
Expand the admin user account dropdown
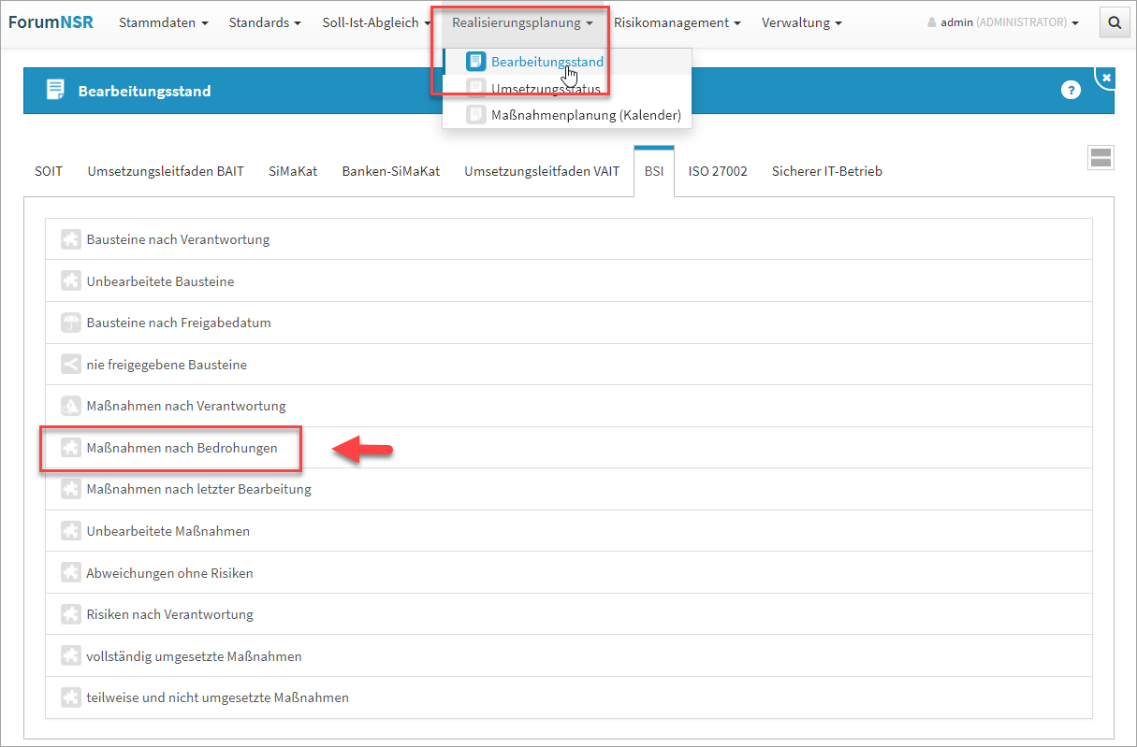[1002, 22]
